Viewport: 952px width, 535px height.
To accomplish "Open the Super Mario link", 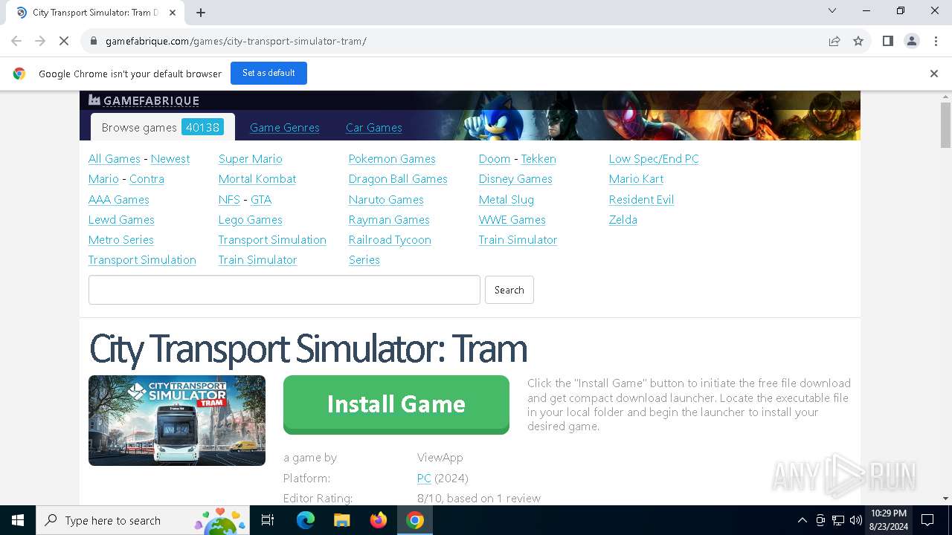I will click(251, 159).
